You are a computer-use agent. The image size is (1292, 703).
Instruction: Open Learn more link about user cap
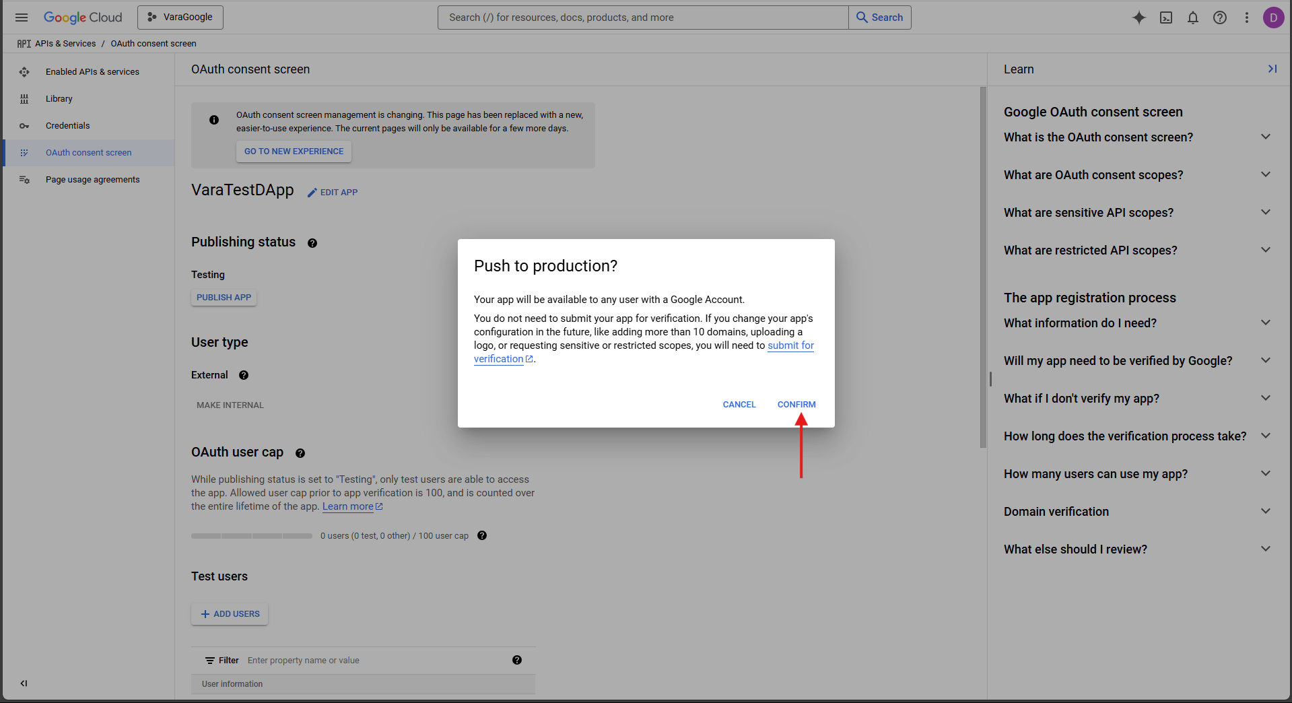point(352,506)
